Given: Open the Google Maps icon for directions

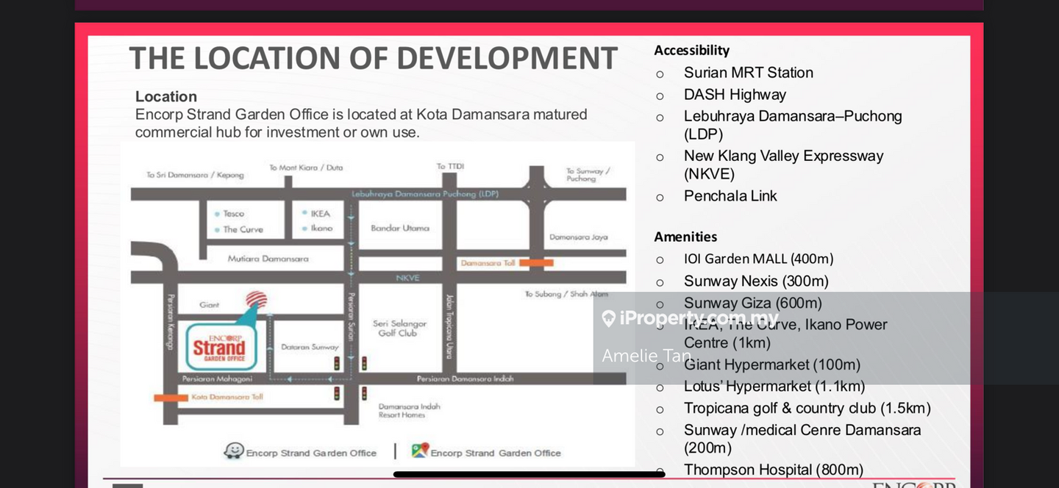Looking at the screenshot, I should [421, 449].
